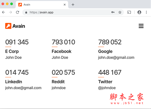Copy the LinkedIn code 014 745
The height and width of the screenshot is (109, 151).
click(x=17, y=72)
